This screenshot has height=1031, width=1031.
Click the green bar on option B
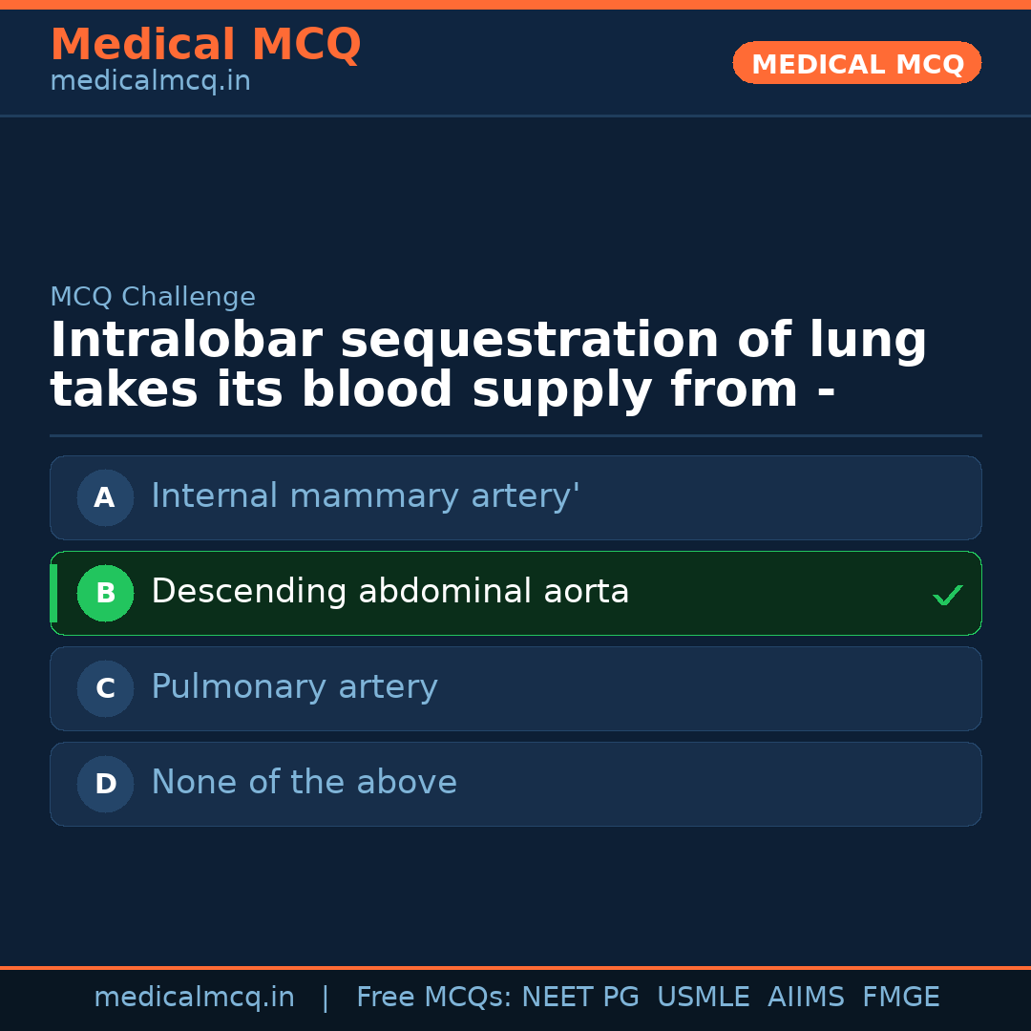coord(53,593)
